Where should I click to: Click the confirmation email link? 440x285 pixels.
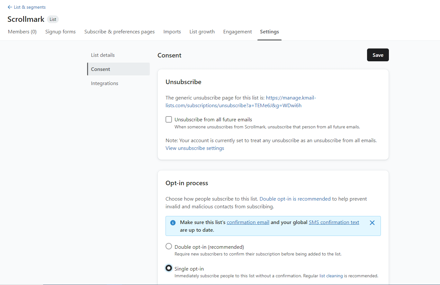pyautogui.click(x=248, y=222)
